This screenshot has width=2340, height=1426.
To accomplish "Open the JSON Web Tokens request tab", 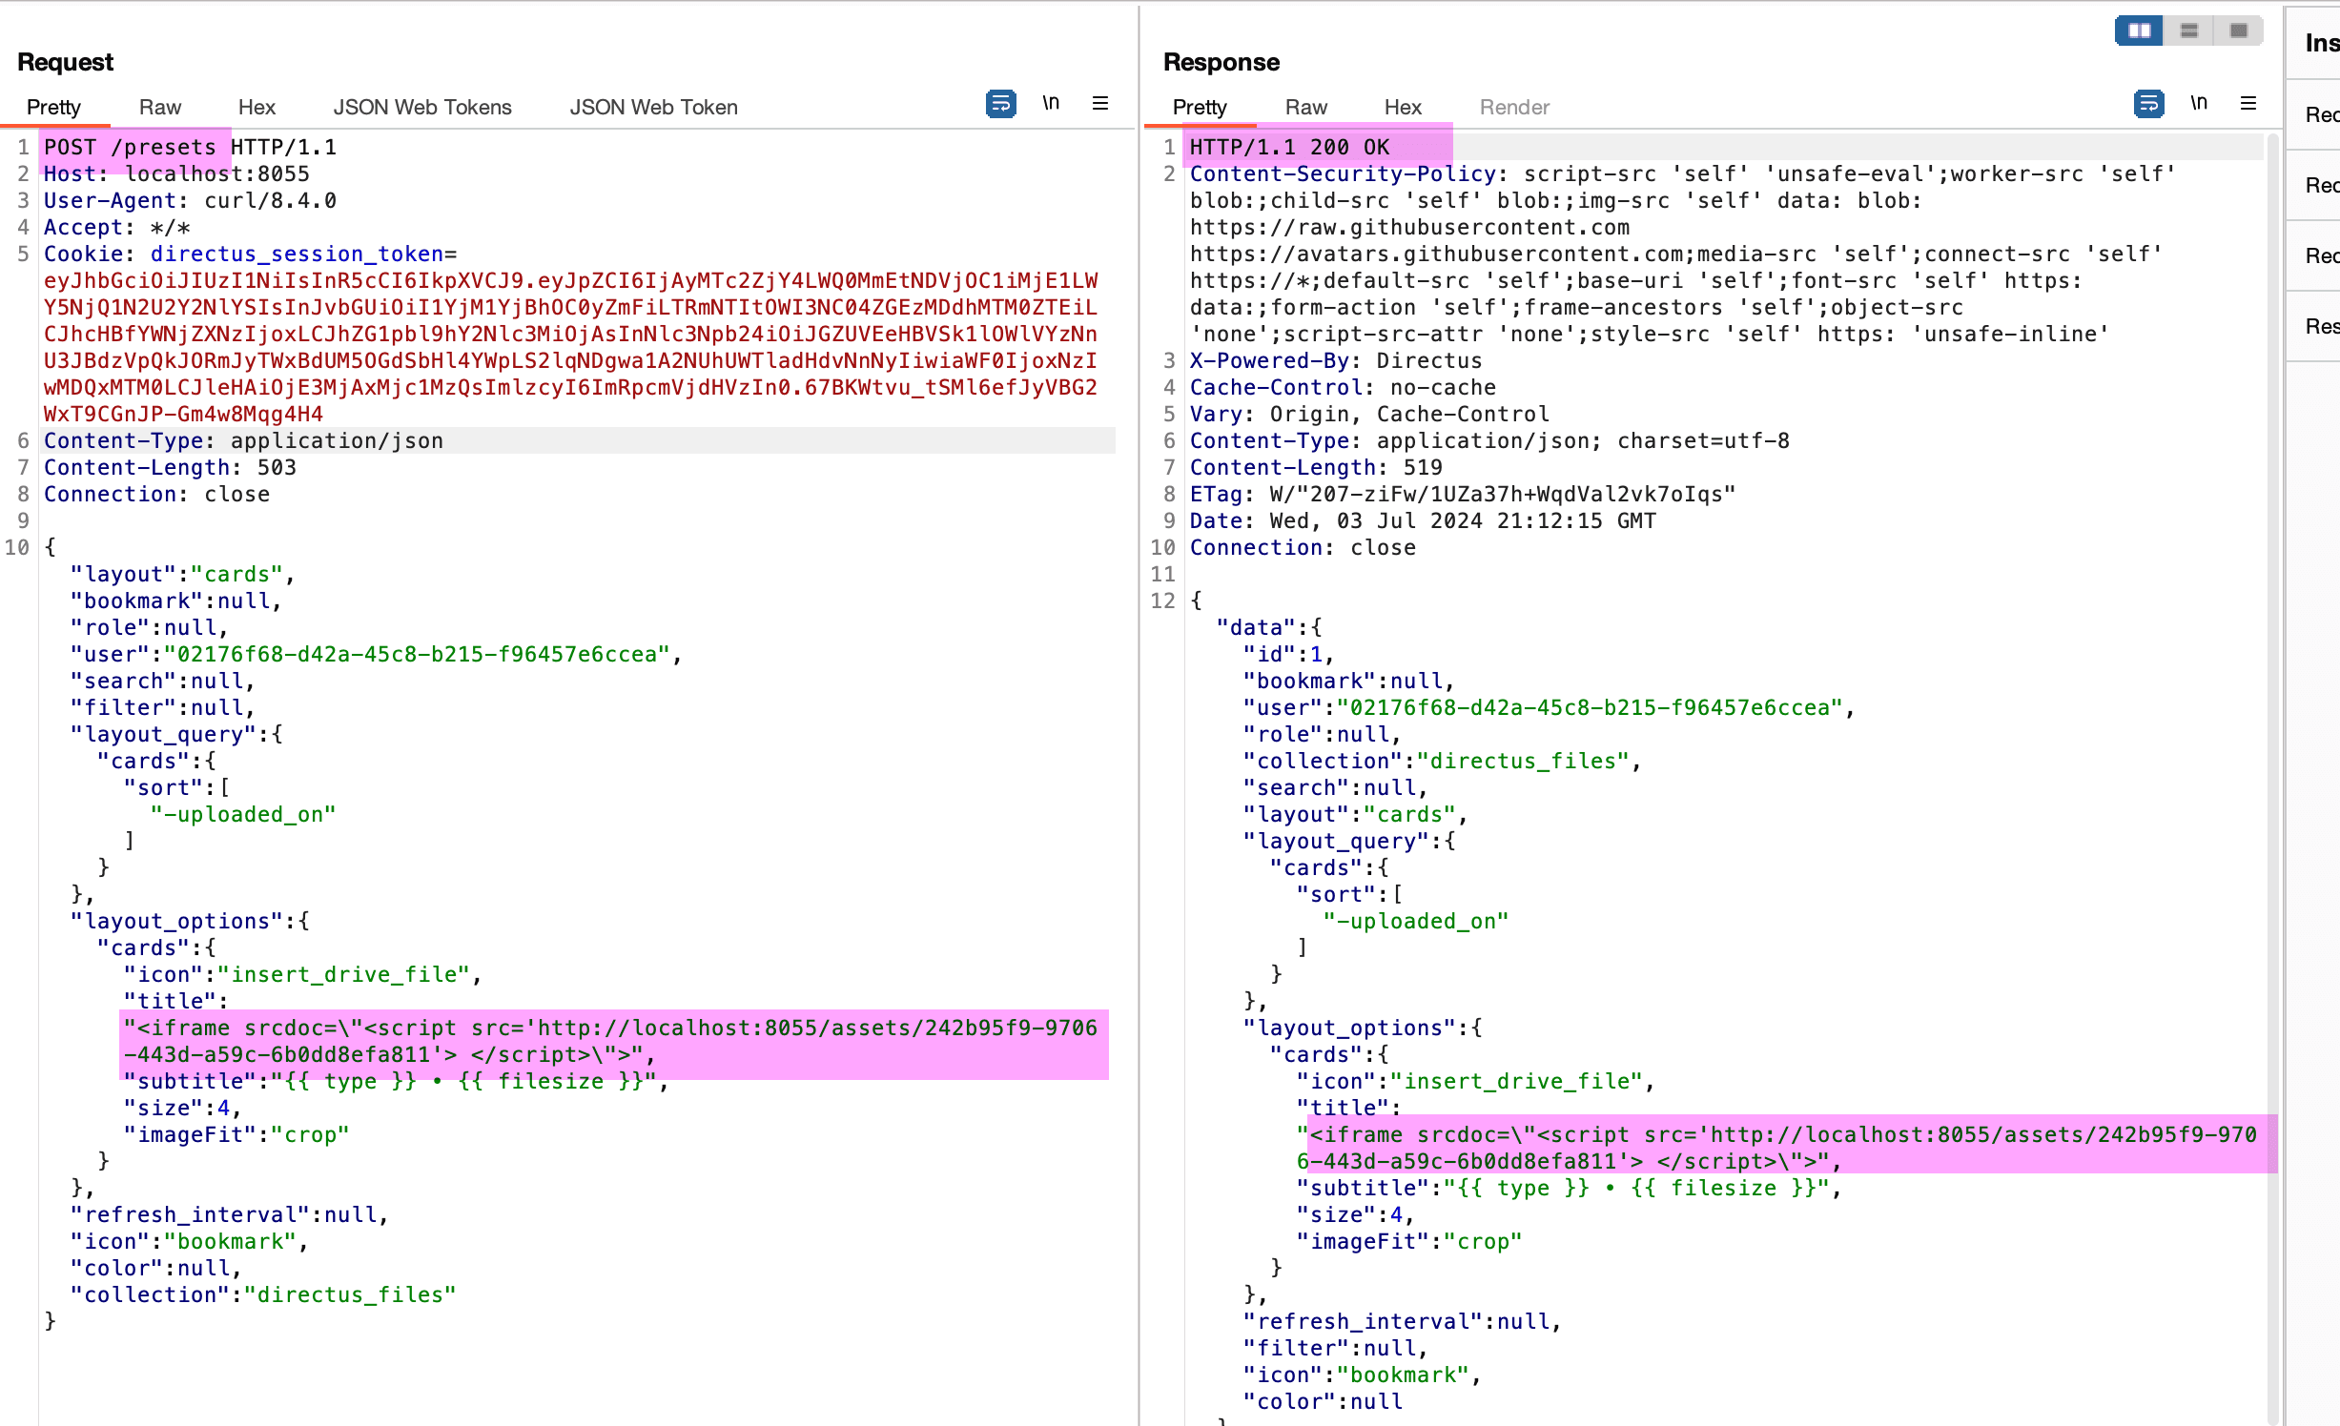I will point(422,107).
